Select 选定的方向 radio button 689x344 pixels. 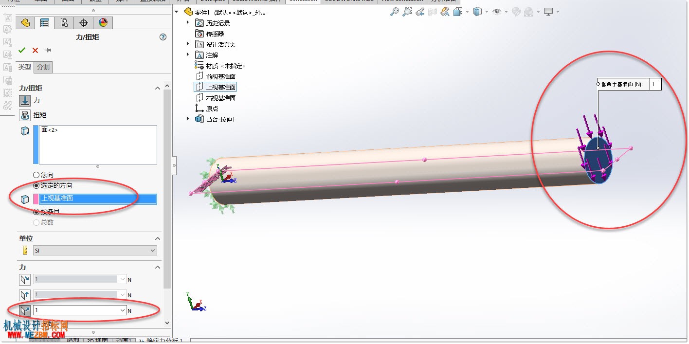(x=36, y=185)
